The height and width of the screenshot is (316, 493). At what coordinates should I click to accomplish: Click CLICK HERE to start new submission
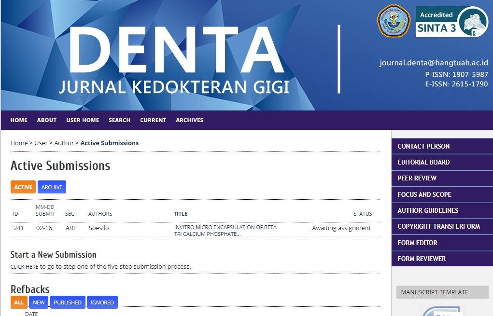[x=24, y=267]
